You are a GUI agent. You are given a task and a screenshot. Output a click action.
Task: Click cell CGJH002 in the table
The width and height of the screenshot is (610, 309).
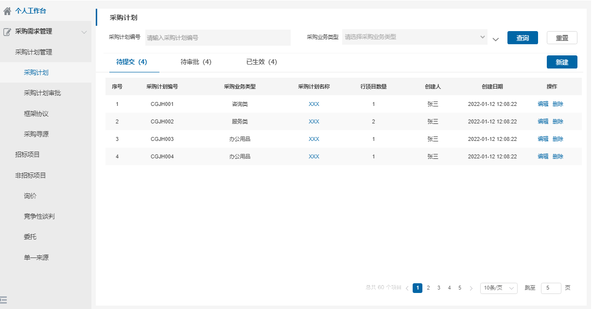162,121
